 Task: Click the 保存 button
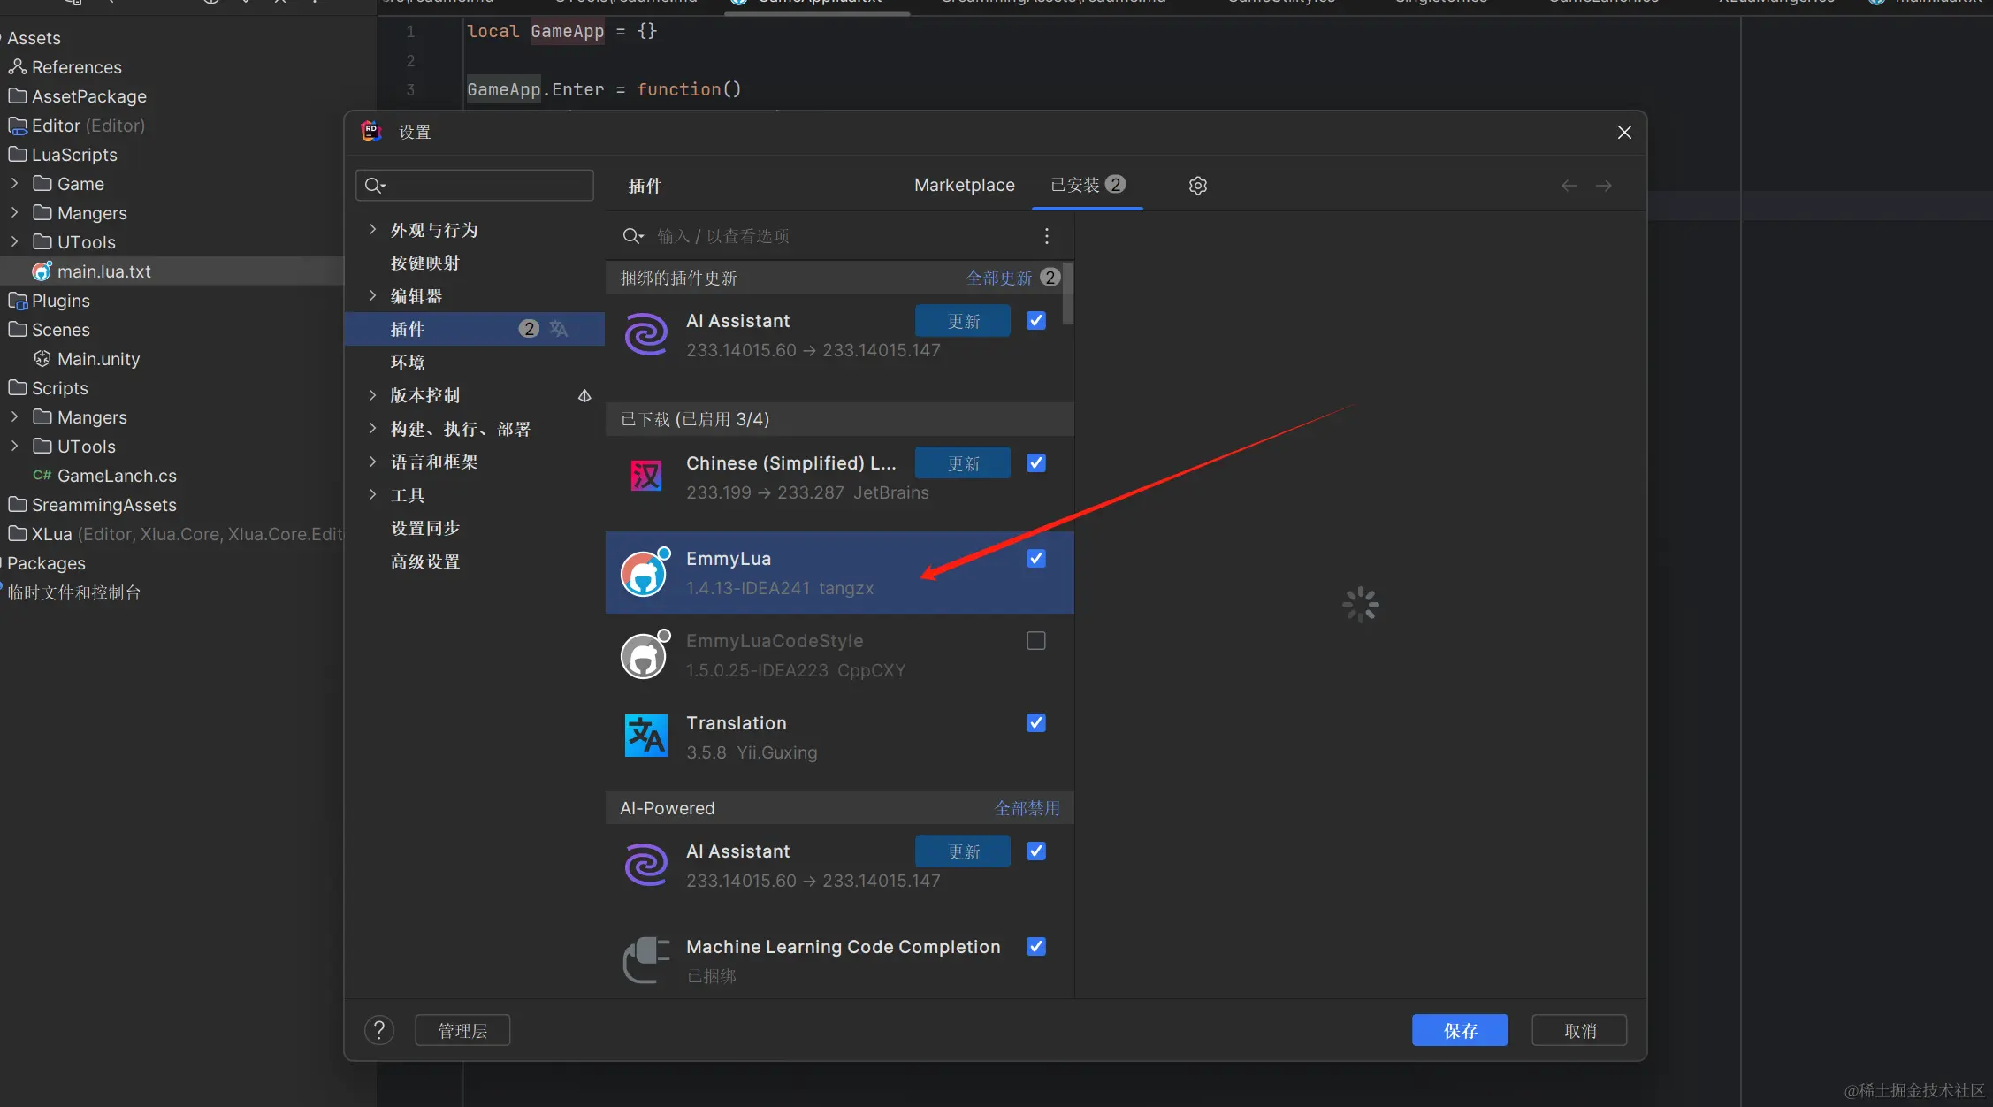point(1459,1030)
